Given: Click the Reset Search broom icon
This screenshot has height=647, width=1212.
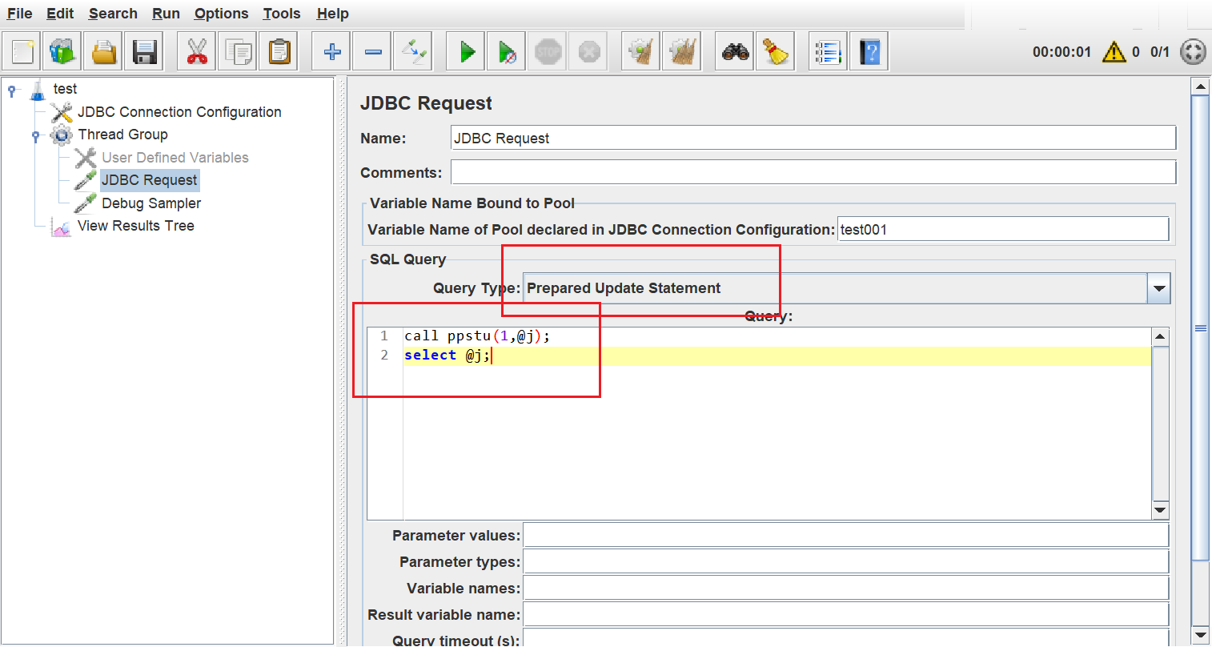Looking at the screenshot, I should tap(776, 52).
